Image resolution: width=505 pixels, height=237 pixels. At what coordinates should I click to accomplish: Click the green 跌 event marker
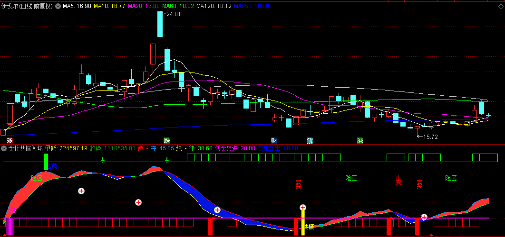166,140
